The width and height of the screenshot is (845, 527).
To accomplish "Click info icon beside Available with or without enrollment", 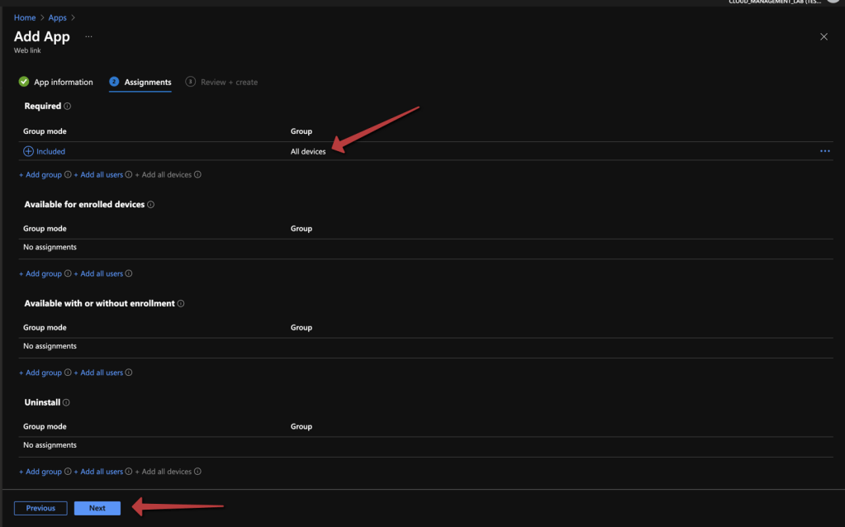I will [x=181, y=304].
